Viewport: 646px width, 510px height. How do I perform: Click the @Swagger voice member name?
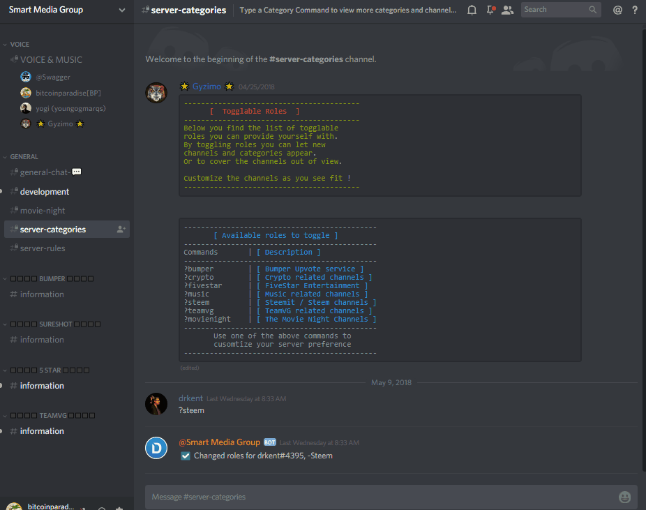coord(53,77)
